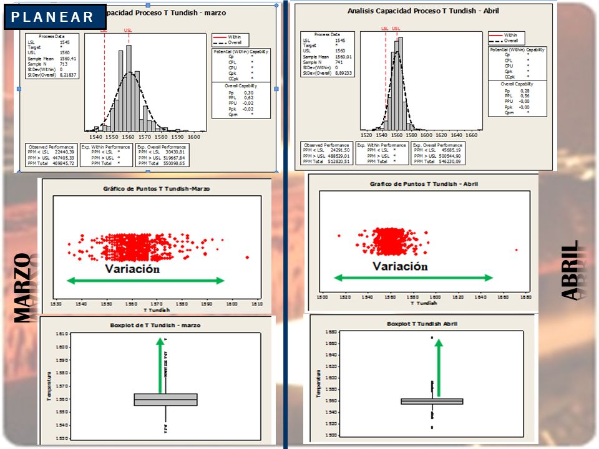This screenshot has height=449, width=599.
Task: Click the T Tundish axis label under the April dot plot
Action: click(x=424, y=303)
